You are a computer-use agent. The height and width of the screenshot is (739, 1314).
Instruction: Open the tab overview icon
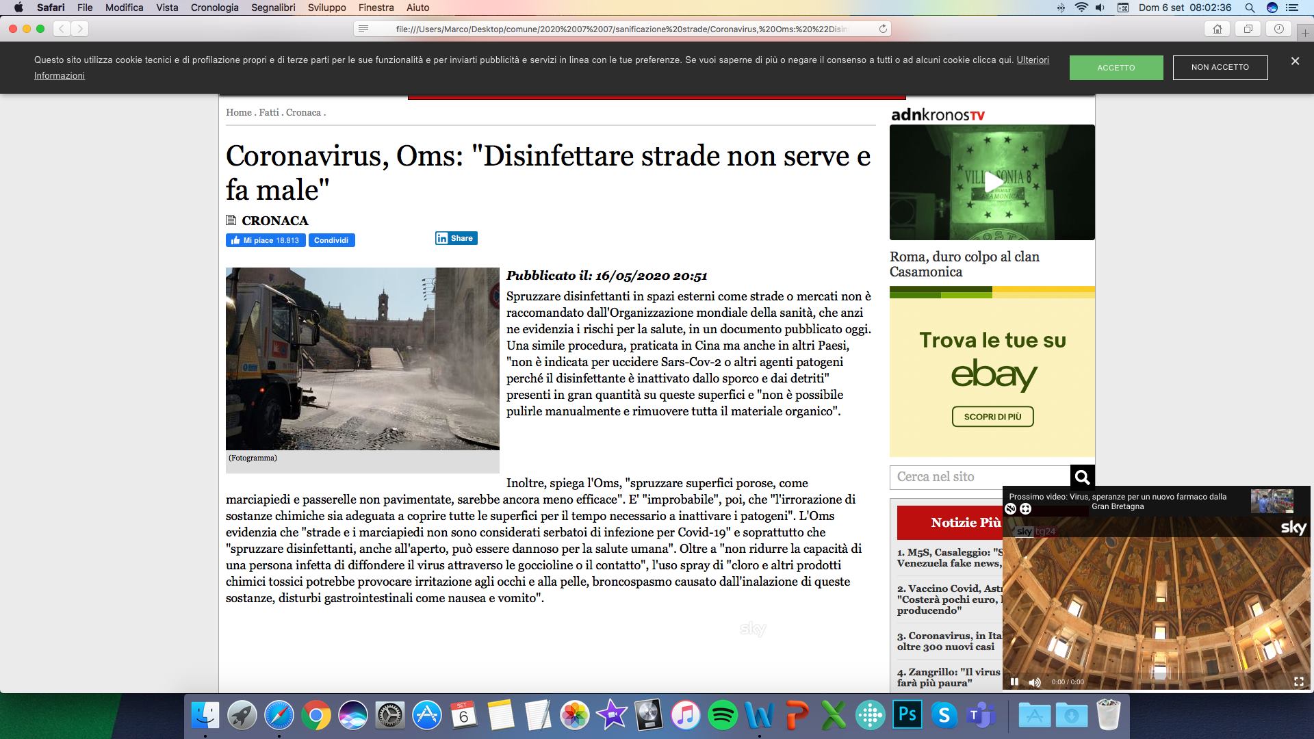1248,29
